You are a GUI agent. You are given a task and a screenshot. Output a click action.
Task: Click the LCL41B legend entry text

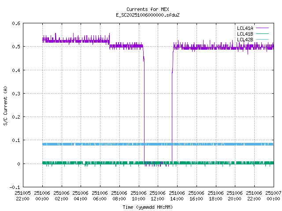pos(245,34)
